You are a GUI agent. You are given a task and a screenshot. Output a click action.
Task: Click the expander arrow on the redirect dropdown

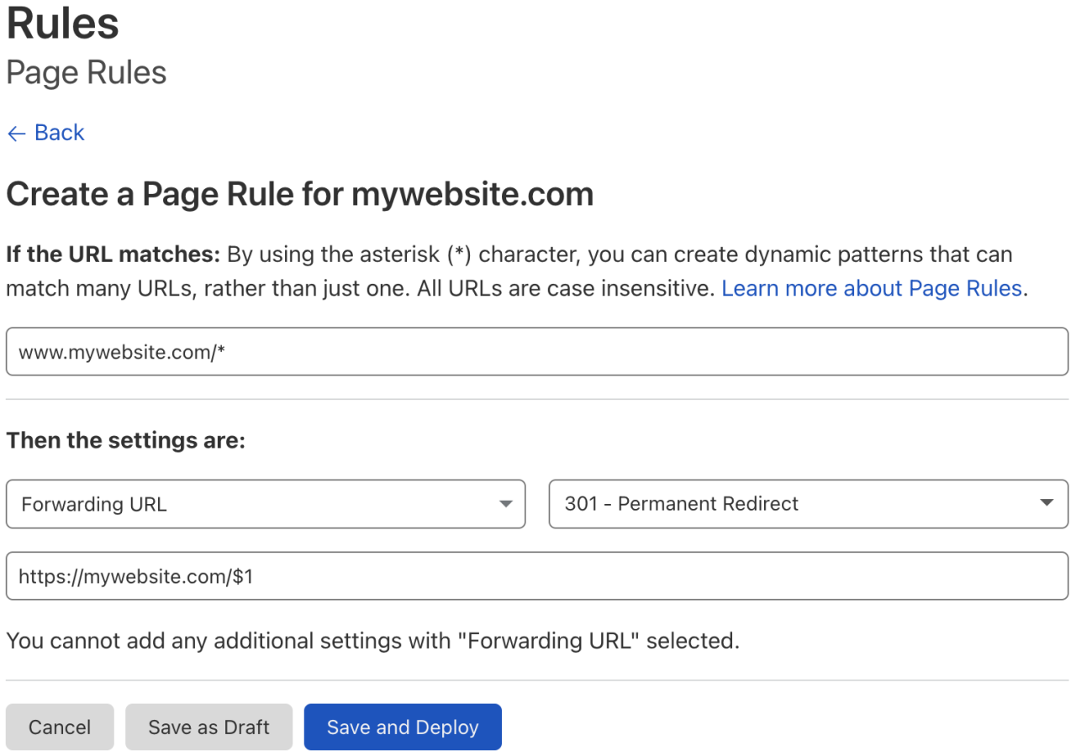coord(1046,503)
